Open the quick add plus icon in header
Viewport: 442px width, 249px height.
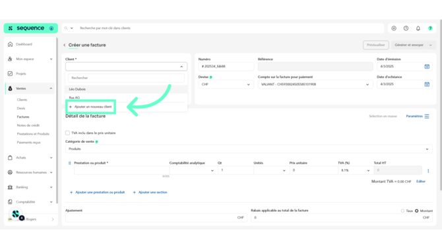pos(394,28)
